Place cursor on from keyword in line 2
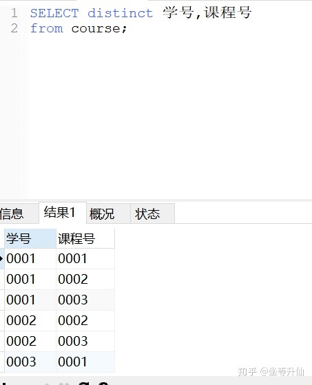 pyautogui.click(x=47, y=28)
